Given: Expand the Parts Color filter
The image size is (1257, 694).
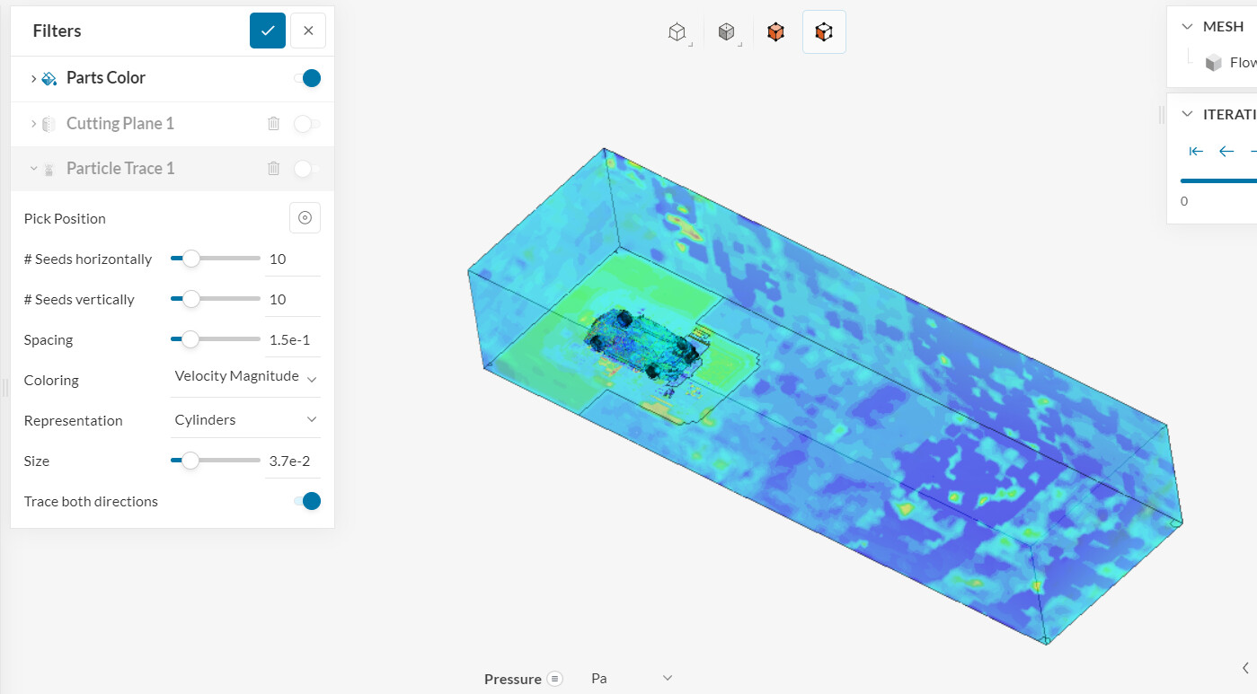Looking at the screenshot, I should tap(33, 78).
